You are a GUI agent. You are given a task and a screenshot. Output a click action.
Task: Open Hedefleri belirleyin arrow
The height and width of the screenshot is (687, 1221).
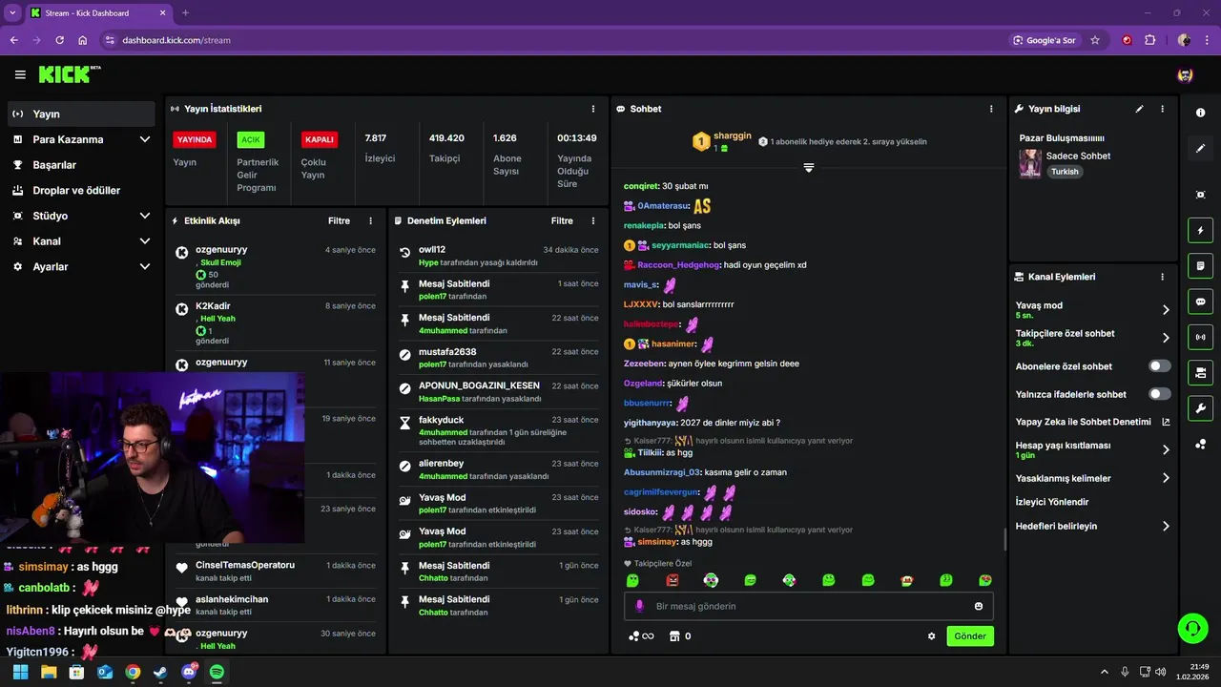pyautogui.click(x=1166, y=526)
